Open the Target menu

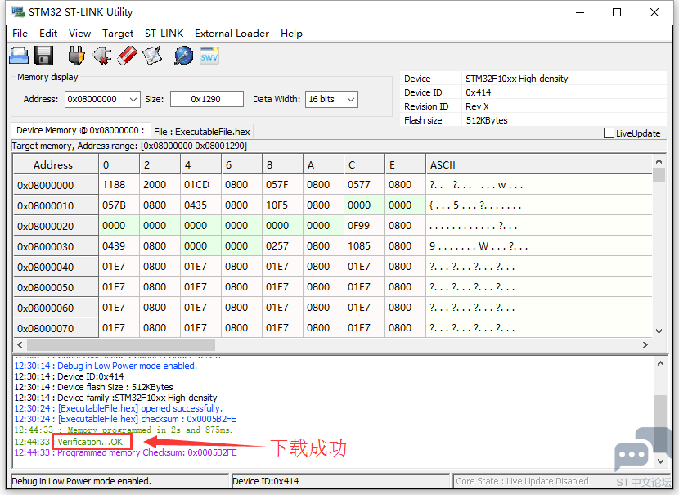(117, 34)
